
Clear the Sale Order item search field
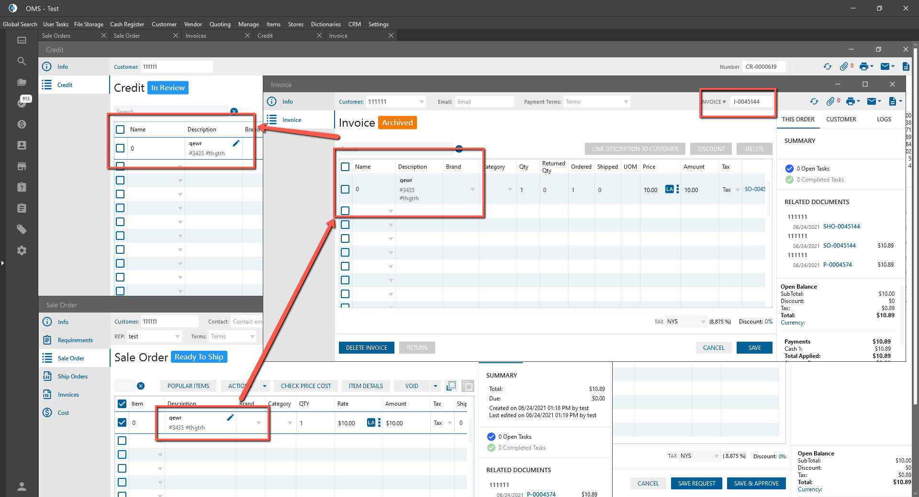[141, 386]
